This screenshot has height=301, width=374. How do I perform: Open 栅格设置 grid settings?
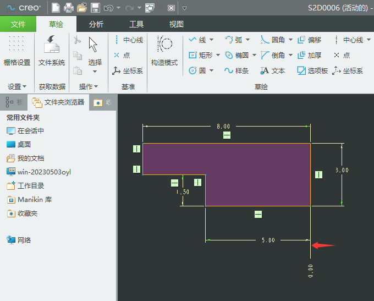[17, 51]
